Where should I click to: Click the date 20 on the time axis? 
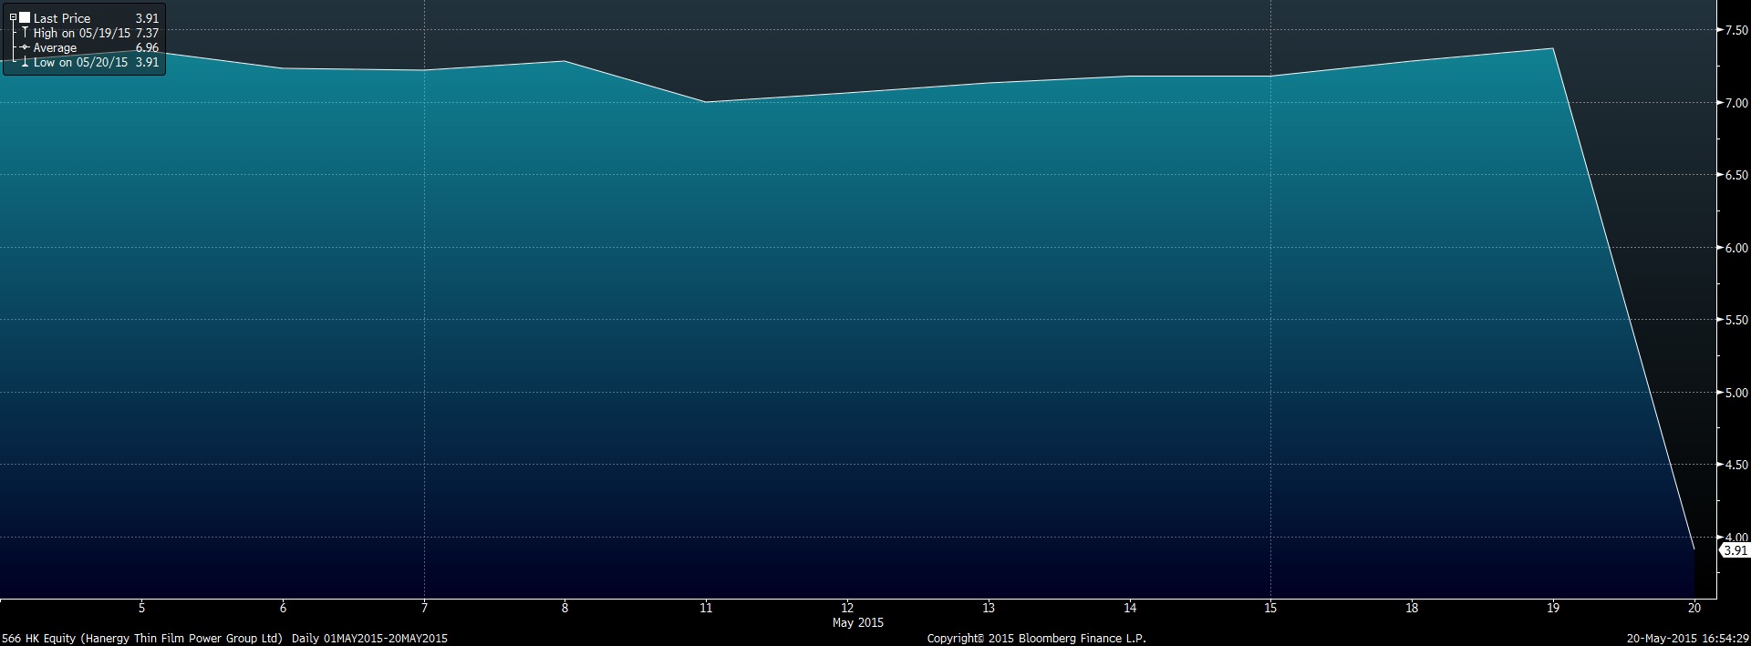click(x=1694, y=608)
